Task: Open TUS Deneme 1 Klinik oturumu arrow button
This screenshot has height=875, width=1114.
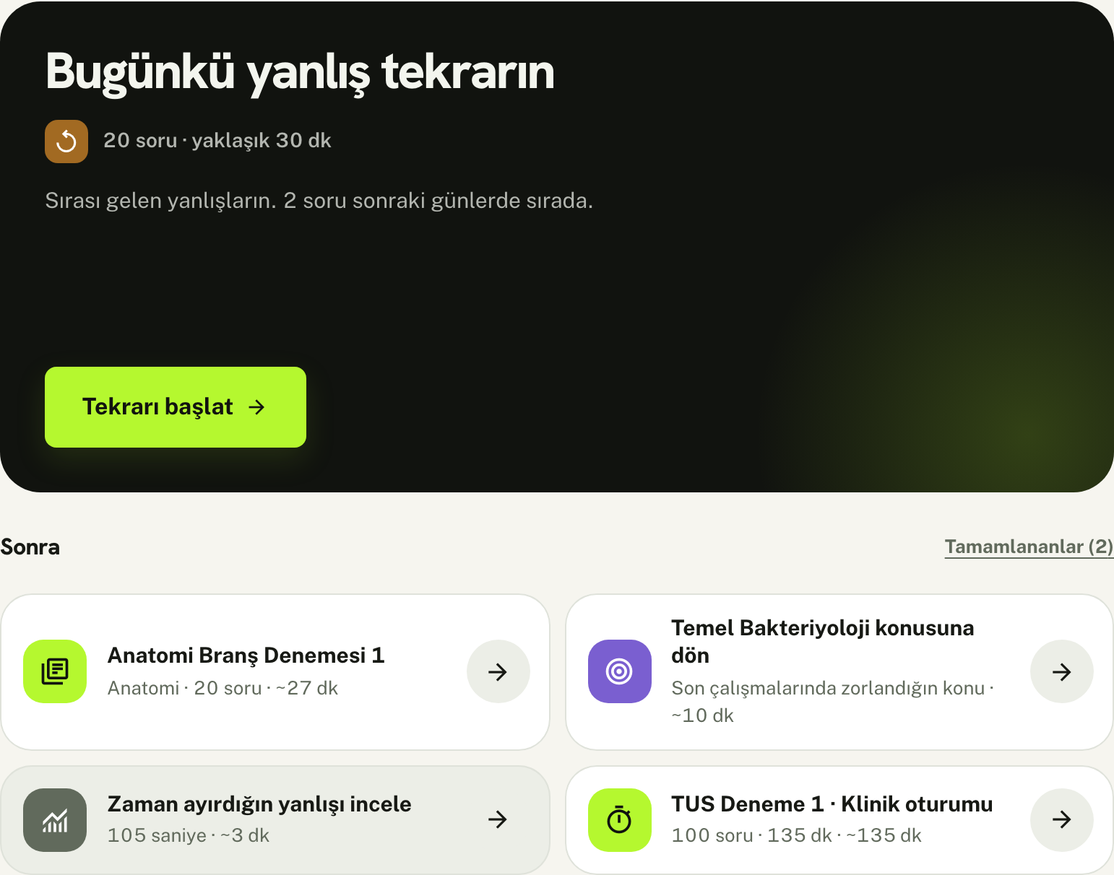Action: 1062,820
